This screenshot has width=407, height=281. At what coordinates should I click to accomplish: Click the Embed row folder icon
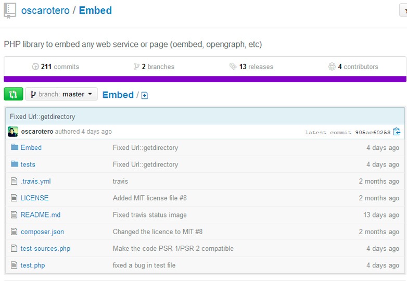pyautogui.click(x=15, y=147)
